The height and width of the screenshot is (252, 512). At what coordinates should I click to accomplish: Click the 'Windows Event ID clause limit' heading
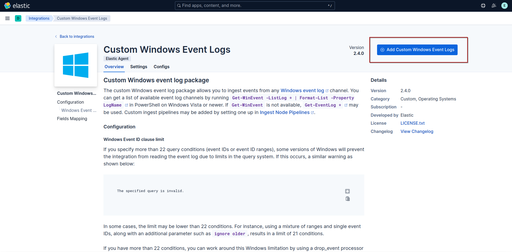pyautogui.click(x=134, y=140)
